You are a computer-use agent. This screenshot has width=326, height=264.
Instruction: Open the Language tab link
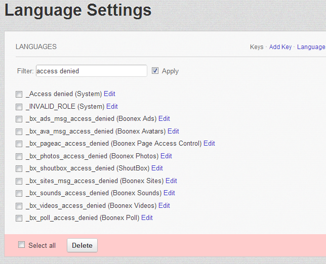click(x=311, y=47)
